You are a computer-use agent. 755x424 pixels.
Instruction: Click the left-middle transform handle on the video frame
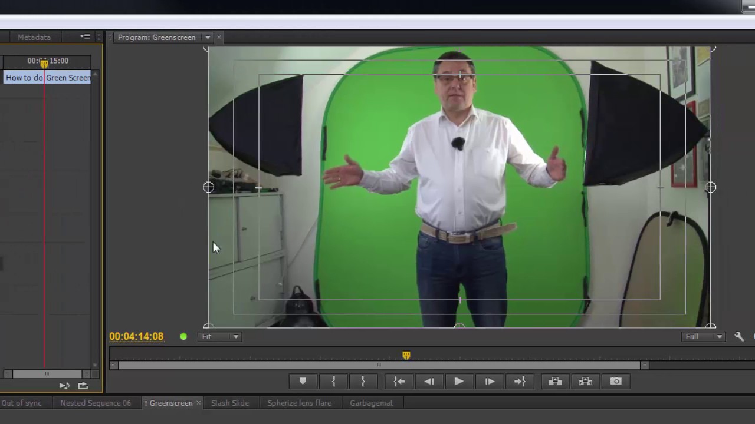[x=208, y=187]
